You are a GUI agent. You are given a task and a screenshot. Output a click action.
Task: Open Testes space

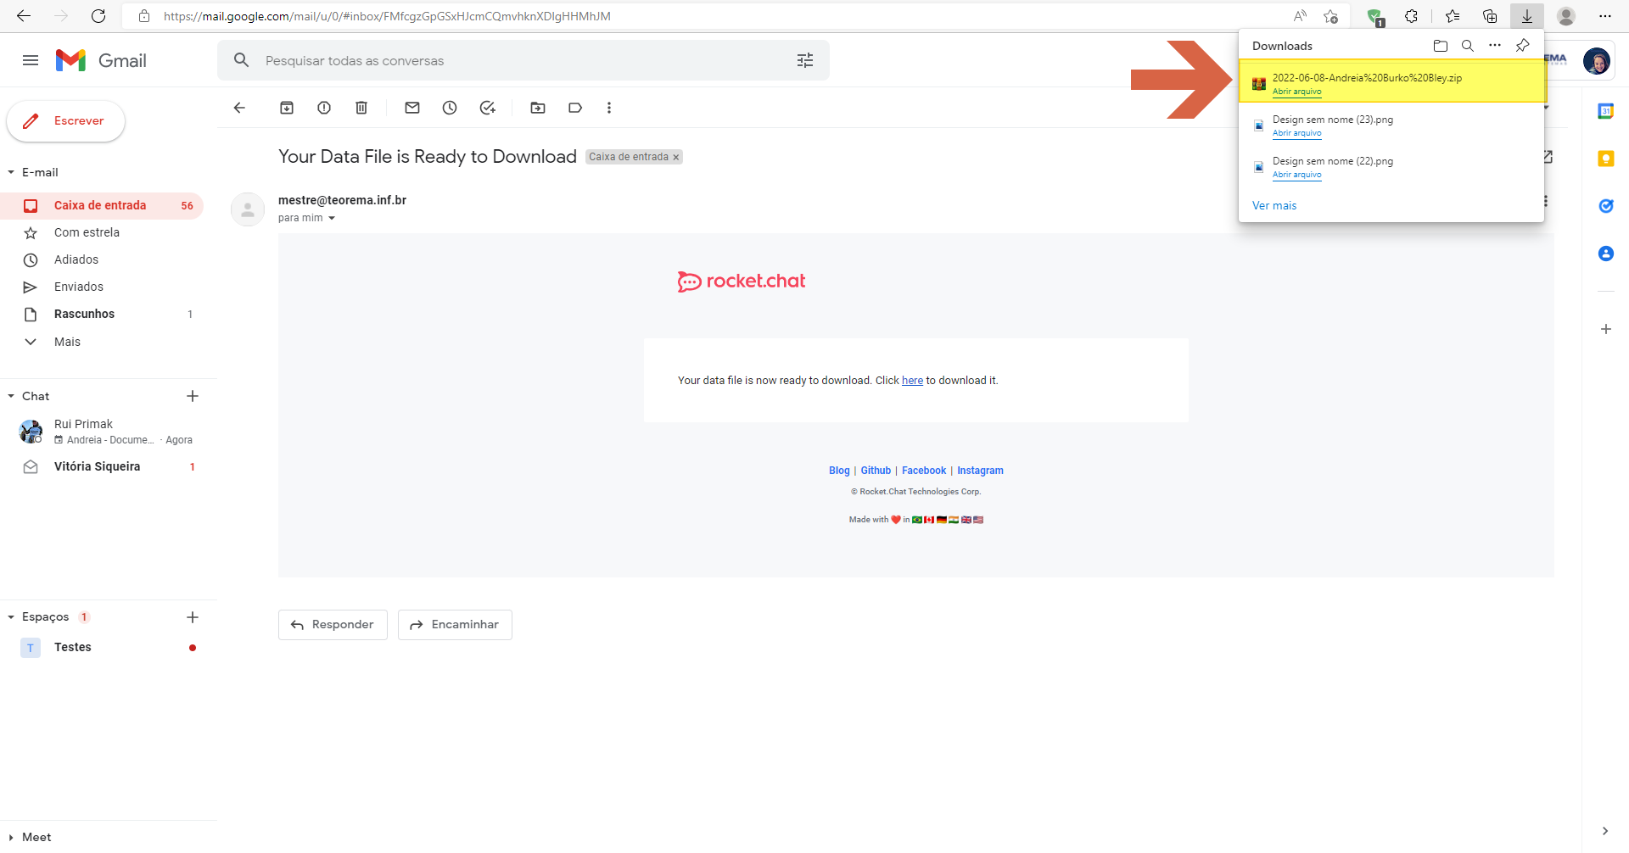[102, 647]
